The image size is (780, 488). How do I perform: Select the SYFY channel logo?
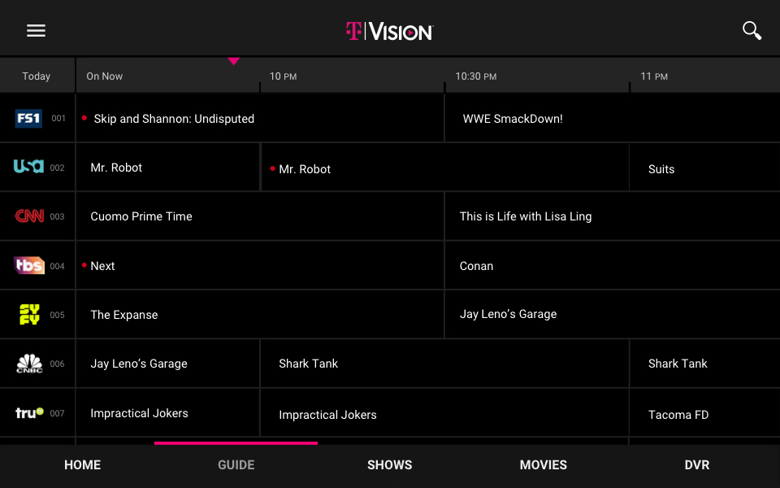pos(29,315)
